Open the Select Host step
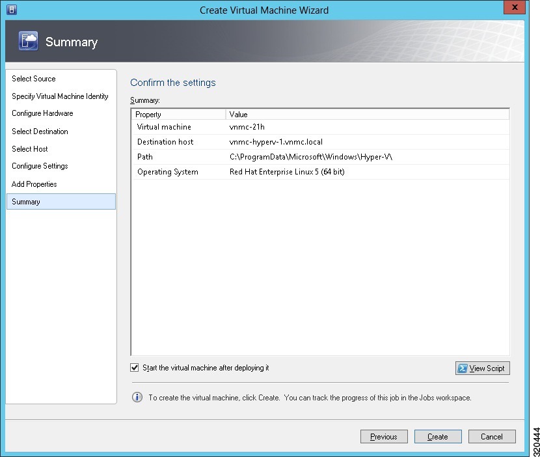540x457 pixels. [30, 149]
